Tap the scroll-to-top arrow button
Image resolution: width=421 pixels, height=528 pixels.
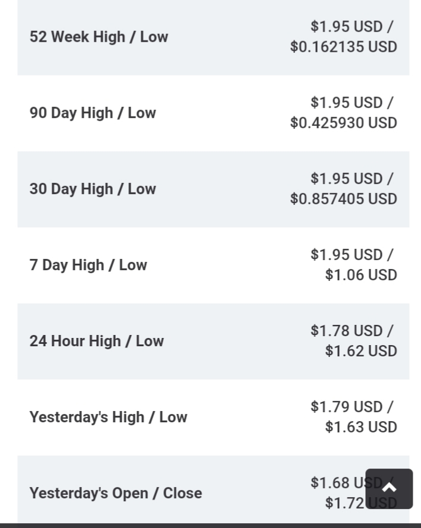tap(388, 488)
